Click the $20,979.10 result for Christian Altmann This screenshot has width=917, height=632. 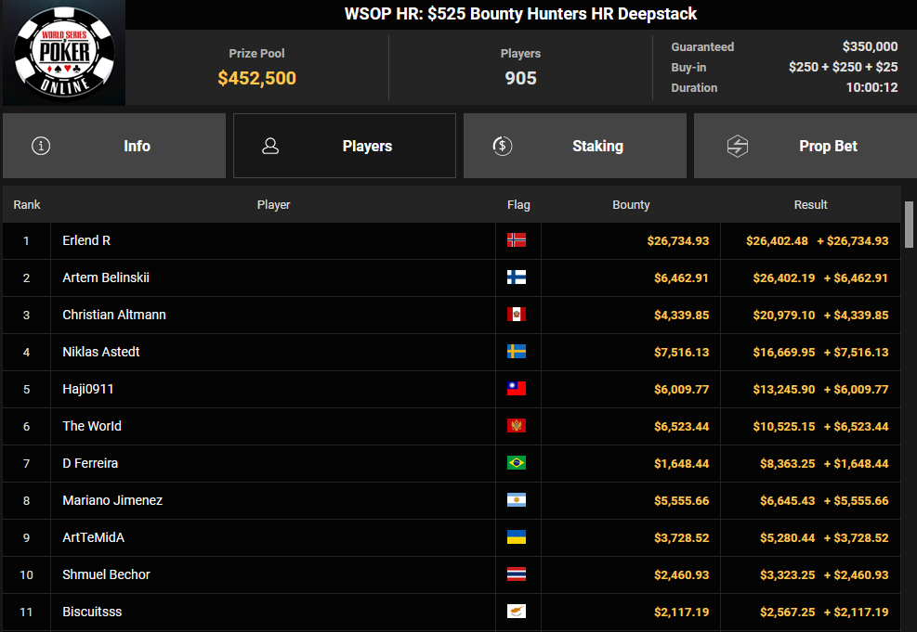783,315
